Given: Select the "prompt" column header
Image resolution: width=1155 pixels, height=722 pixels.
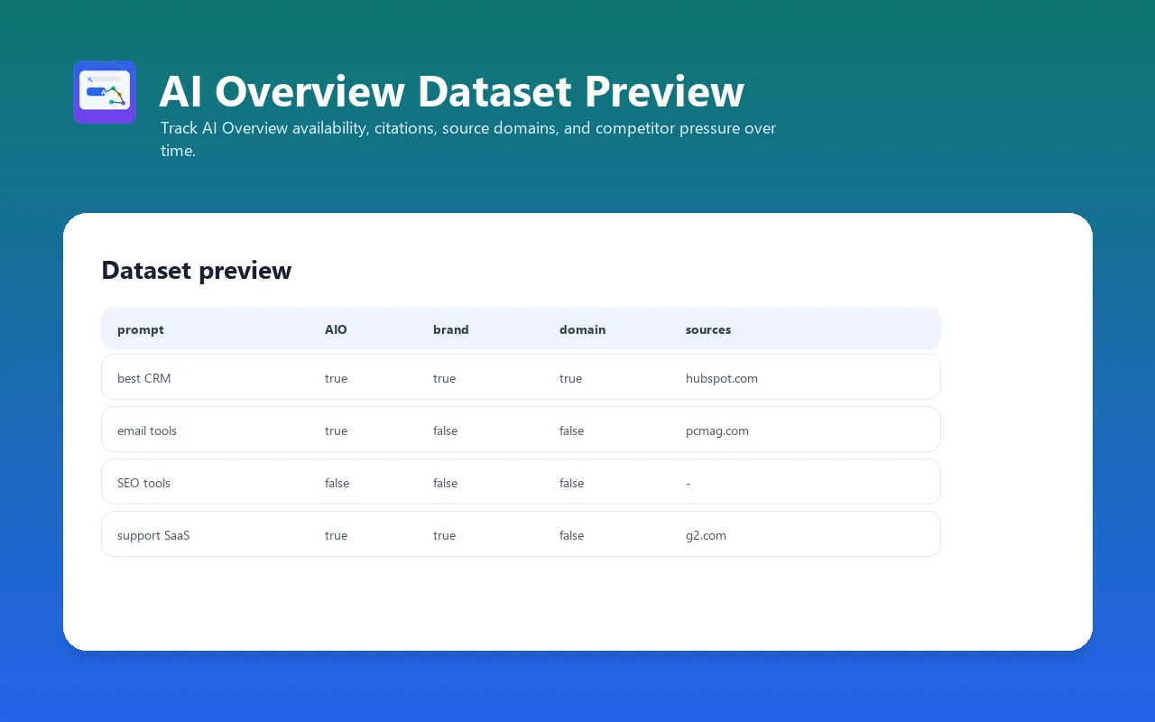Looking at the screenshot, I should pyautogui.click(x=141, y=329).
